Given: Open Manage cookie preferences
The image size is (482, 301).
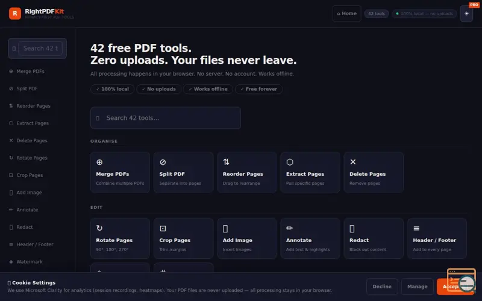Looking at the screenshot, I should point(417,287).
